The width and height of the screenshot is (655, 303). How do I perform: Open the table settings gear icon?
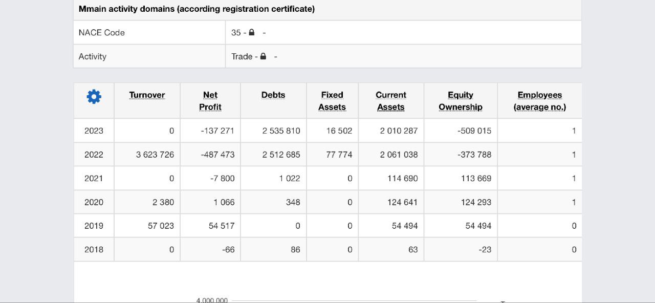coord(94,97)
